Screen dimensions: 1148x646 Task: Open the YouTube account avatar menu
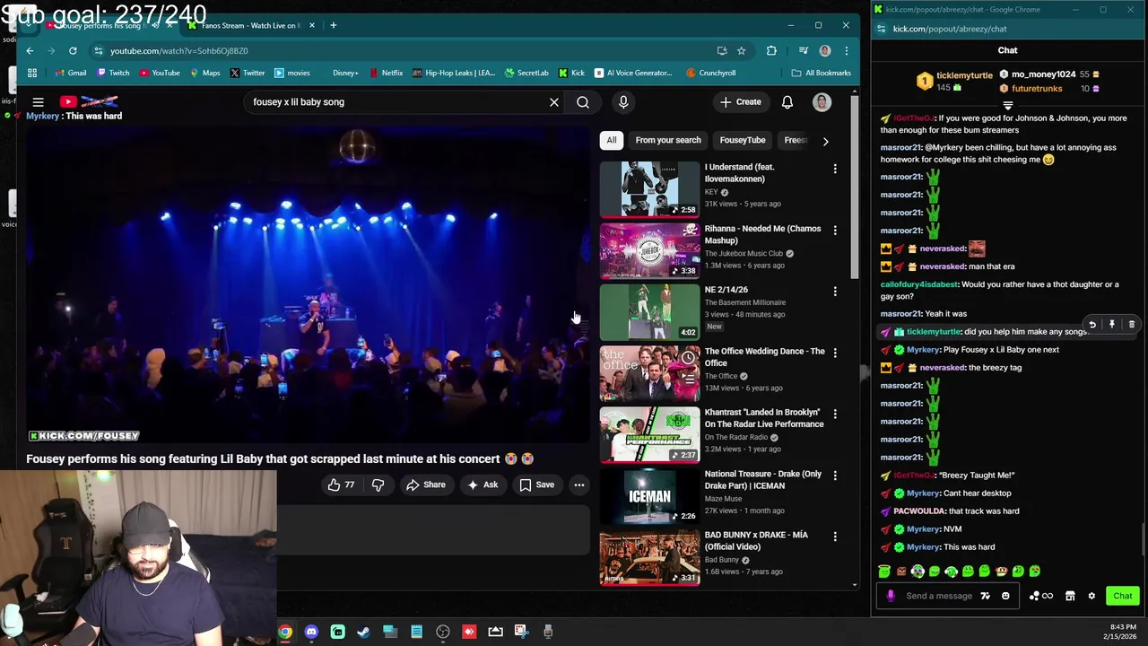(x=822, y=102)
